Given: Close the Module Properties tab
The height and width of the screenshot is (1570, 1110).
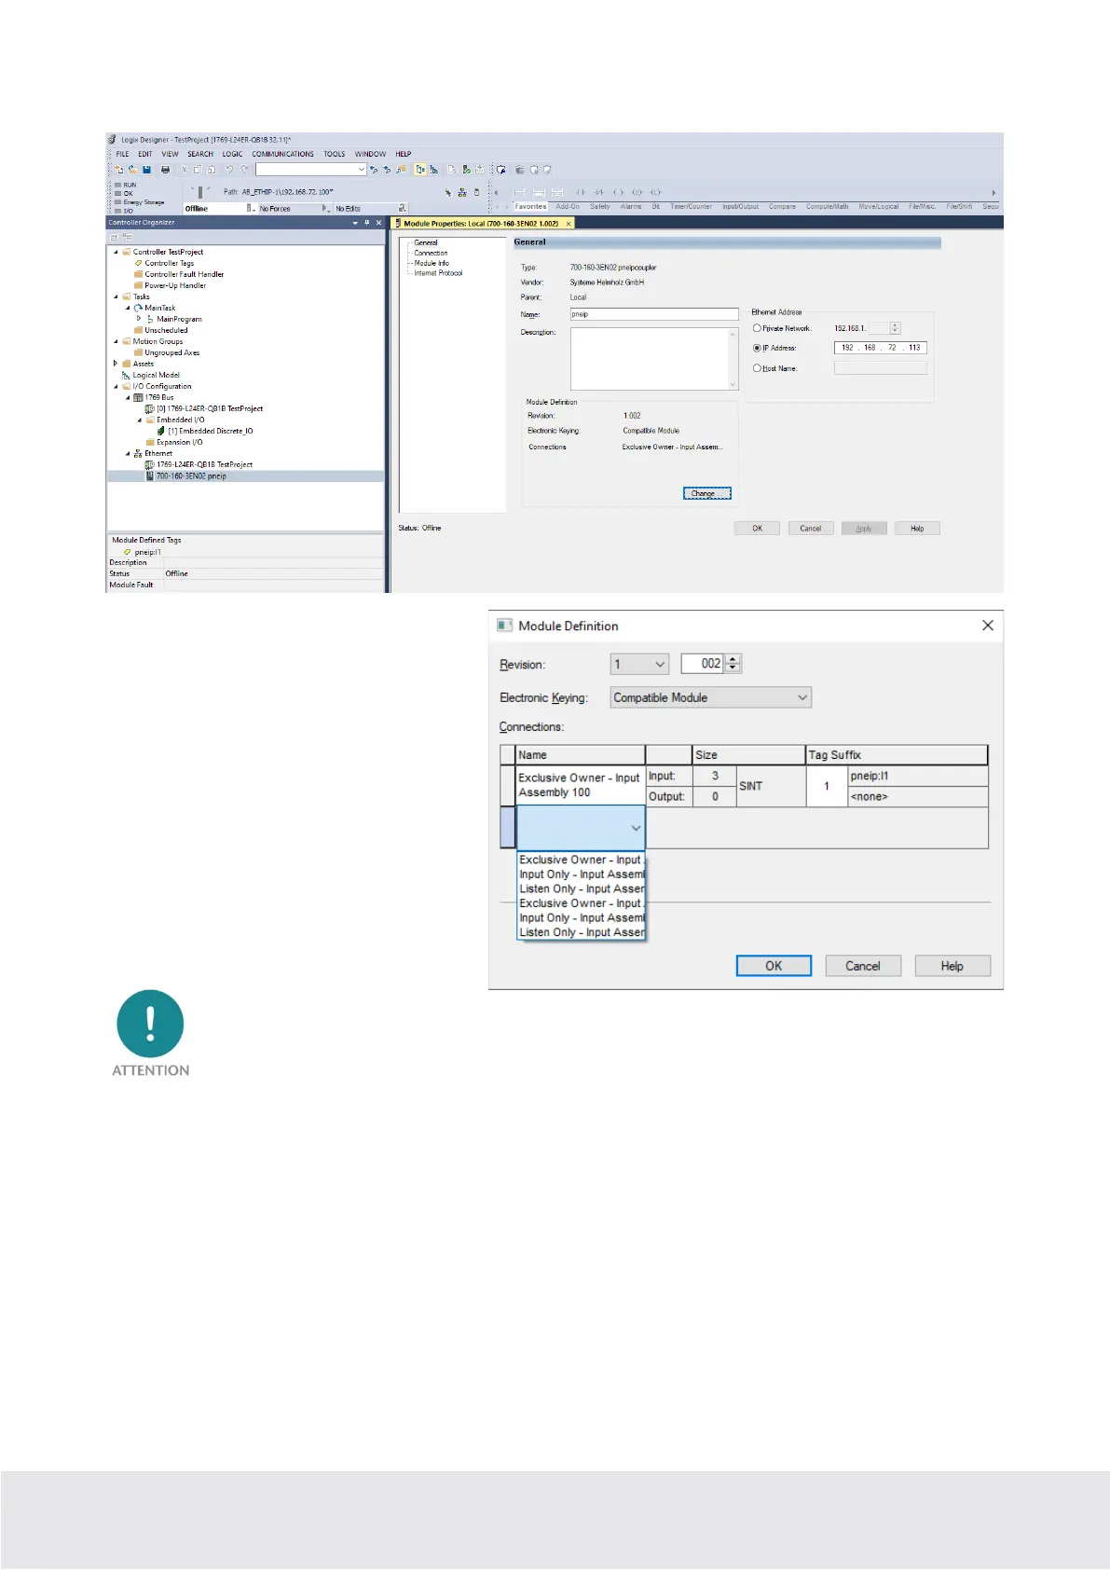Looking at the screenshot, I should pos(569,224).
